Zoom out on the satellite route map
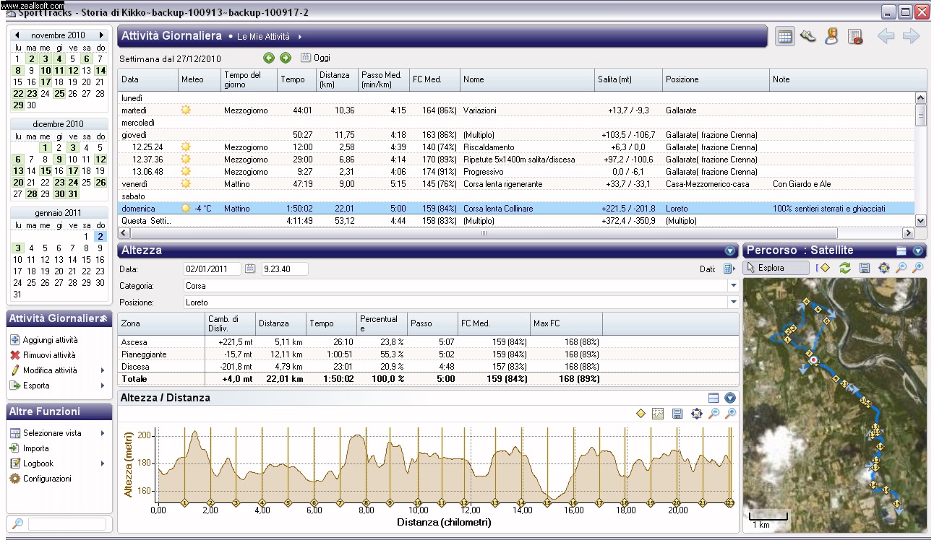The height and width of the screenshot is (540, 934). click(901, 268)
